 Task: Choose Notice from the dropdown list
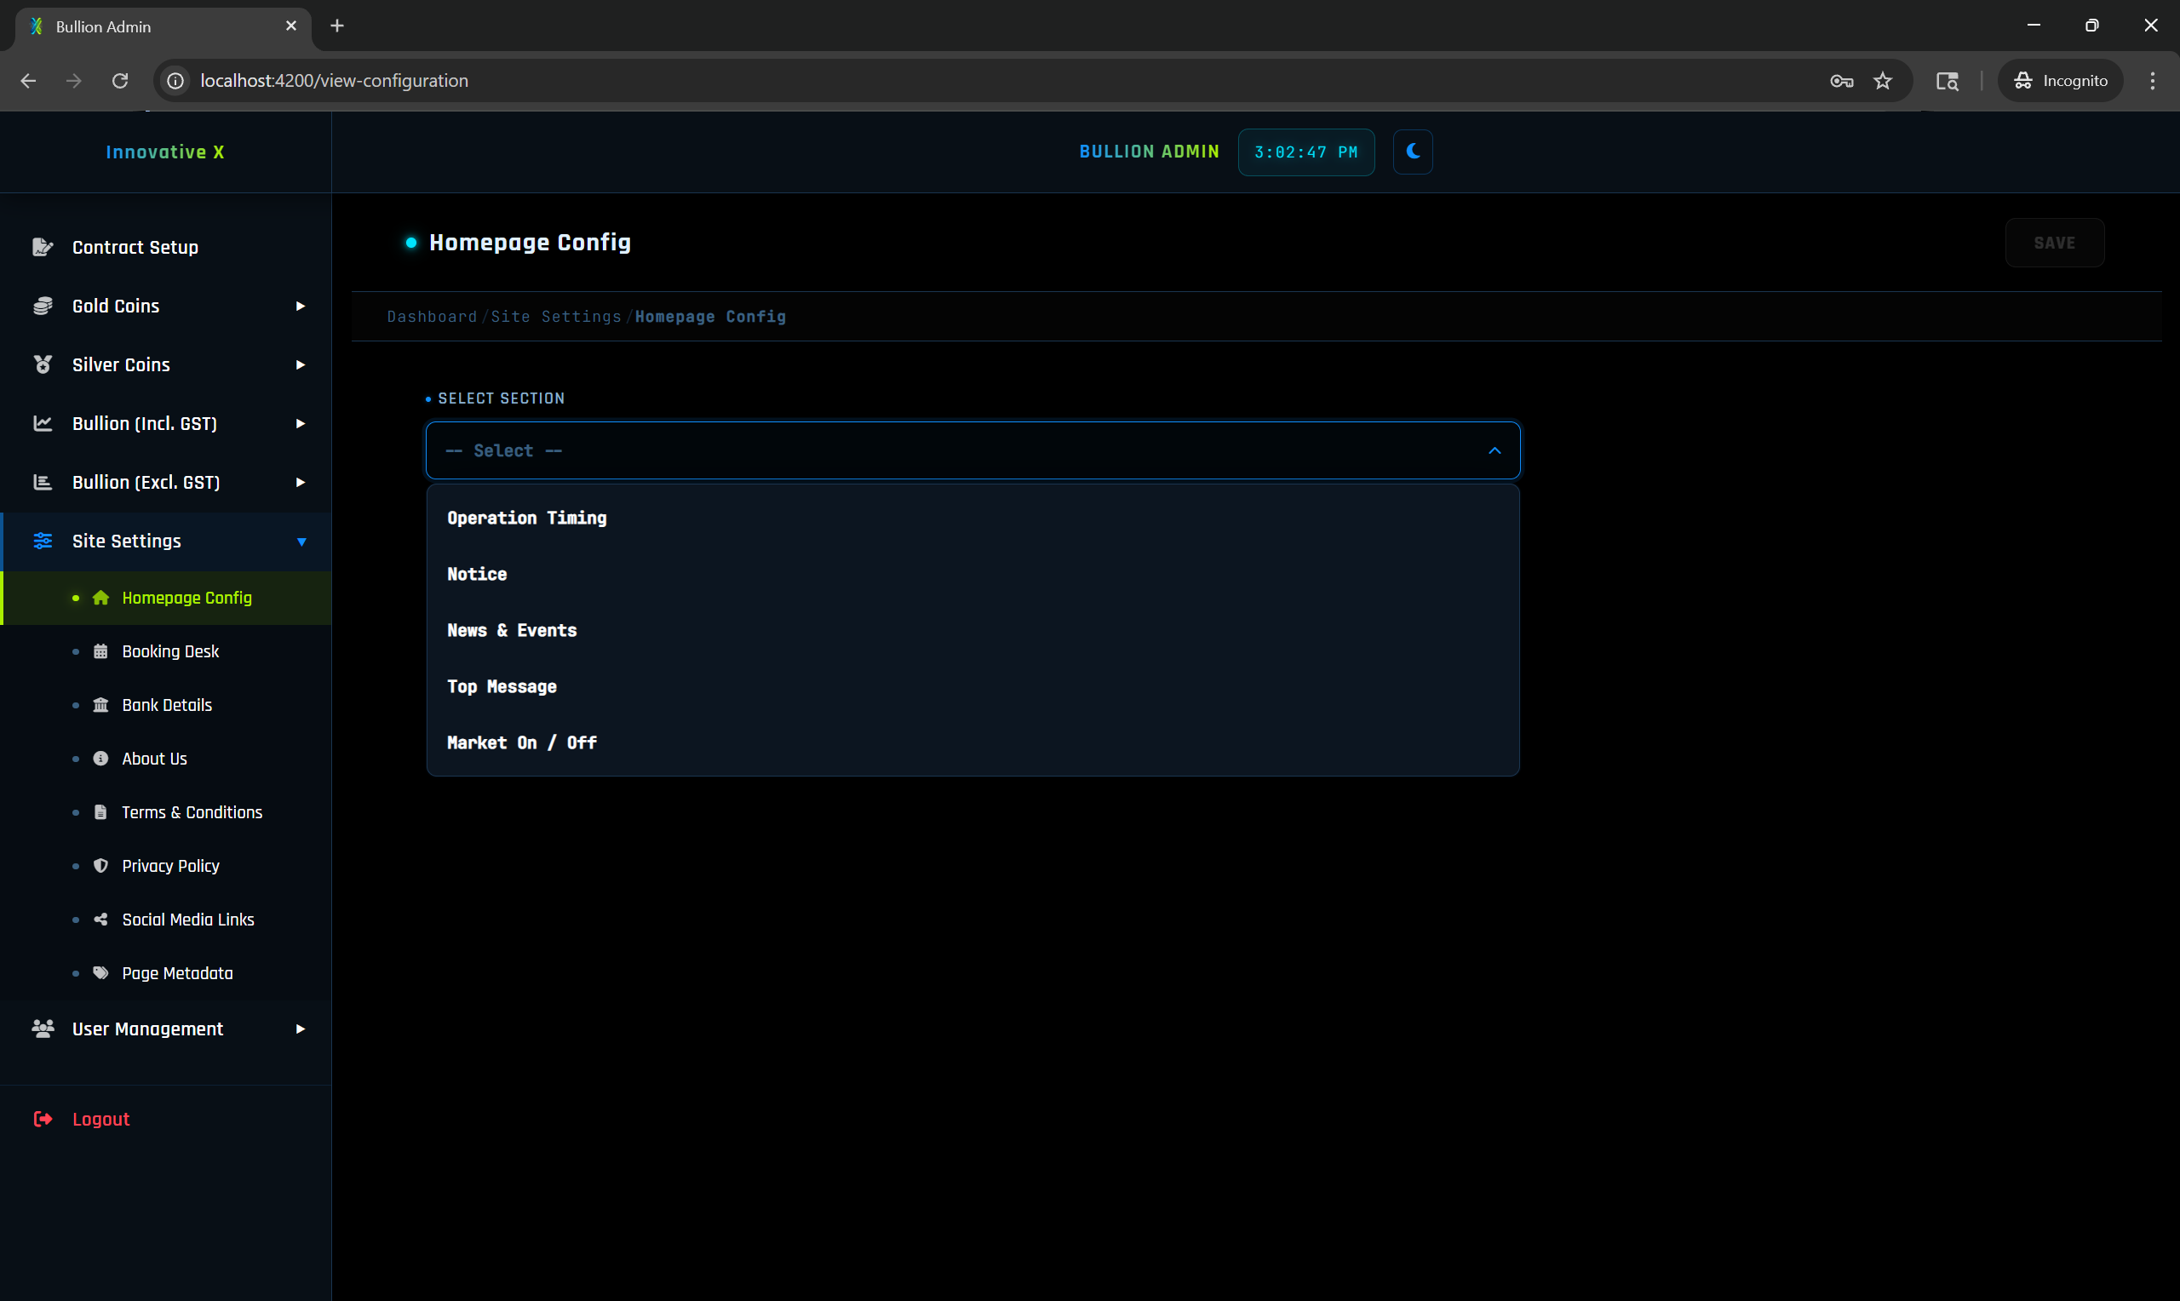tap(972, 574)
